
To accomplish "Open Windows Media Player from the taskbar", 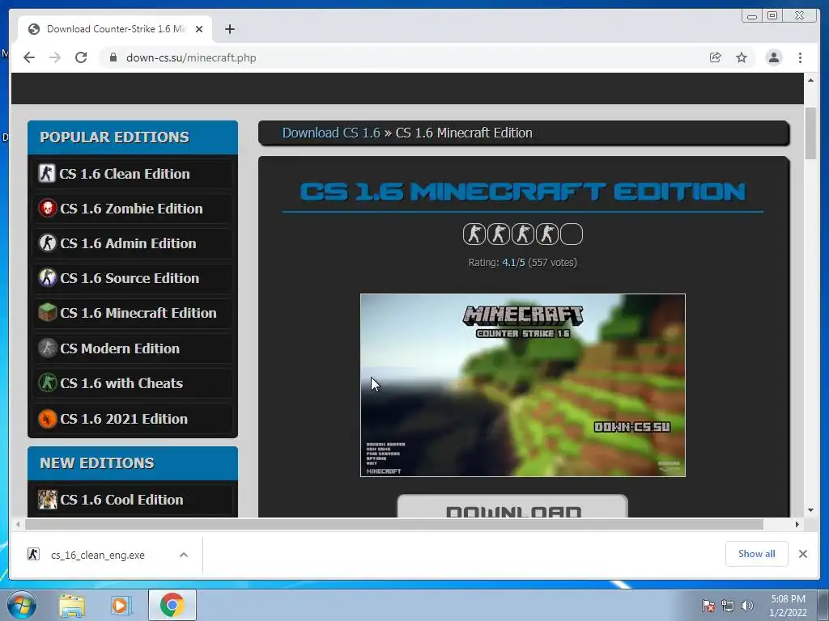I will [x=121, y=605].
